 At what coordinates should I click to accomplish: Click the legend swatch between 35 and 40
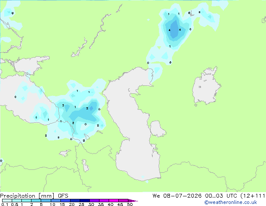(104, 201)
